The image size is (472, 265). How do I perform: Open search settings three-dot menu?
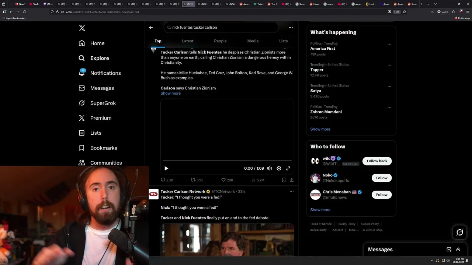[x=291, y=27]
